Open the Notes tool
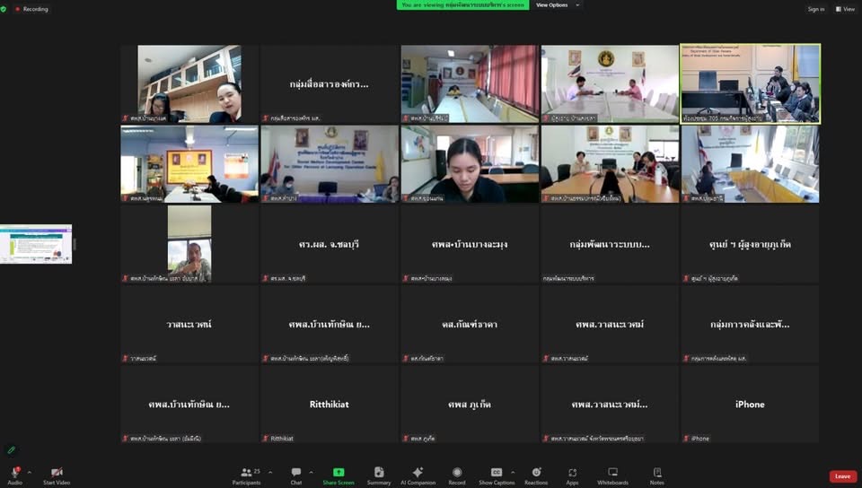The width and height of the screenshot is (862, 488). coord(657,475)
